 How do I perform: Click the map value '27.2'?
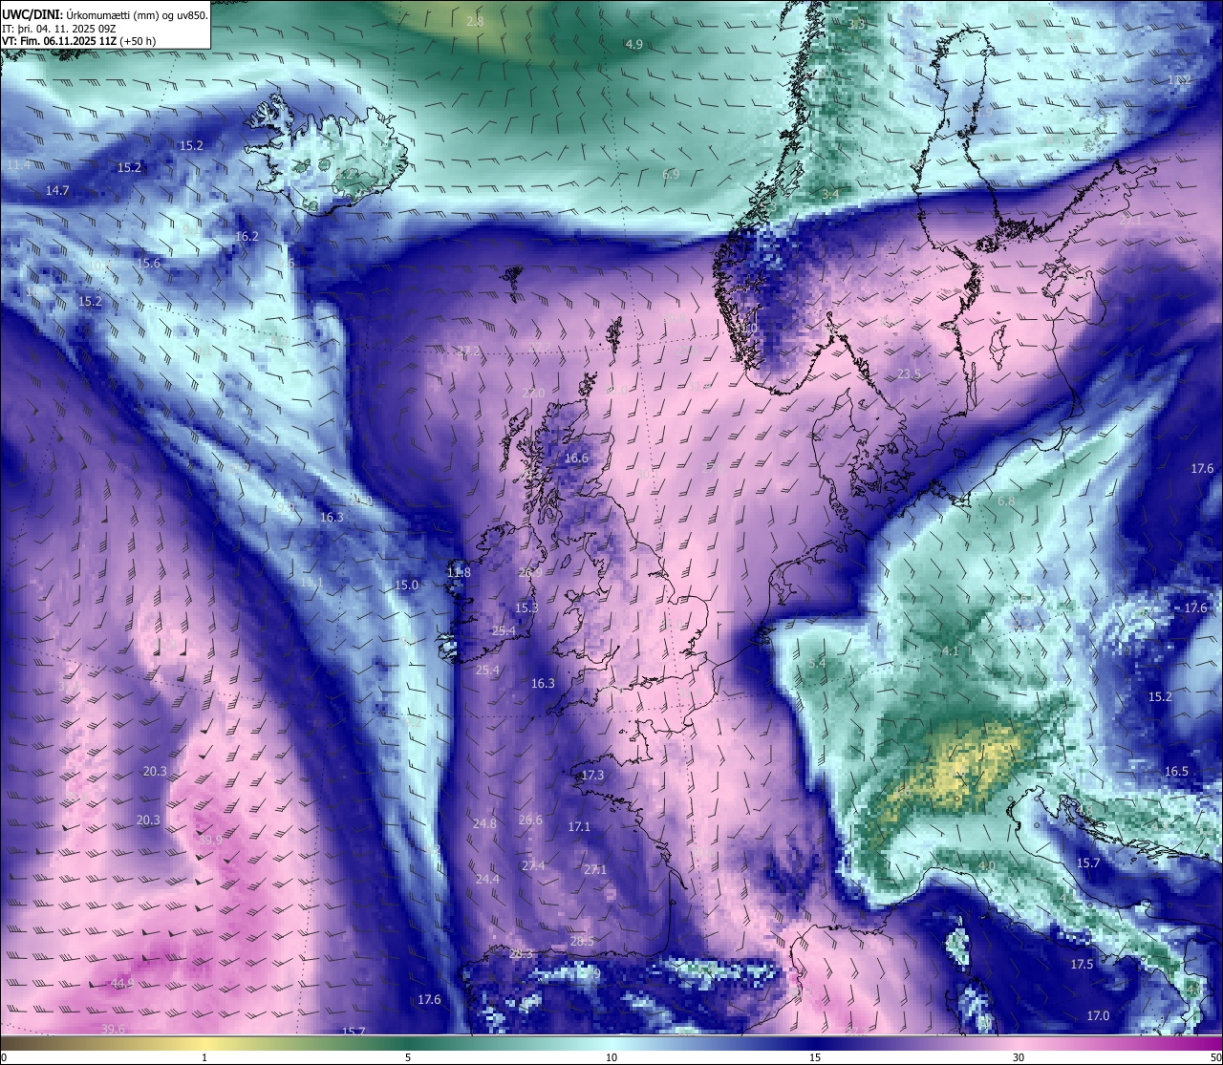click(468, 351)
